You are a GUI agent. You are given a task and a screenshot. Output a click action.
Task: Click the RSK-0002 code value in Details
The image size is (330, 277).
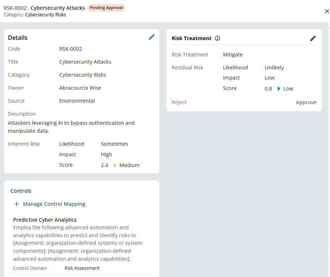[x=70, y=49]
